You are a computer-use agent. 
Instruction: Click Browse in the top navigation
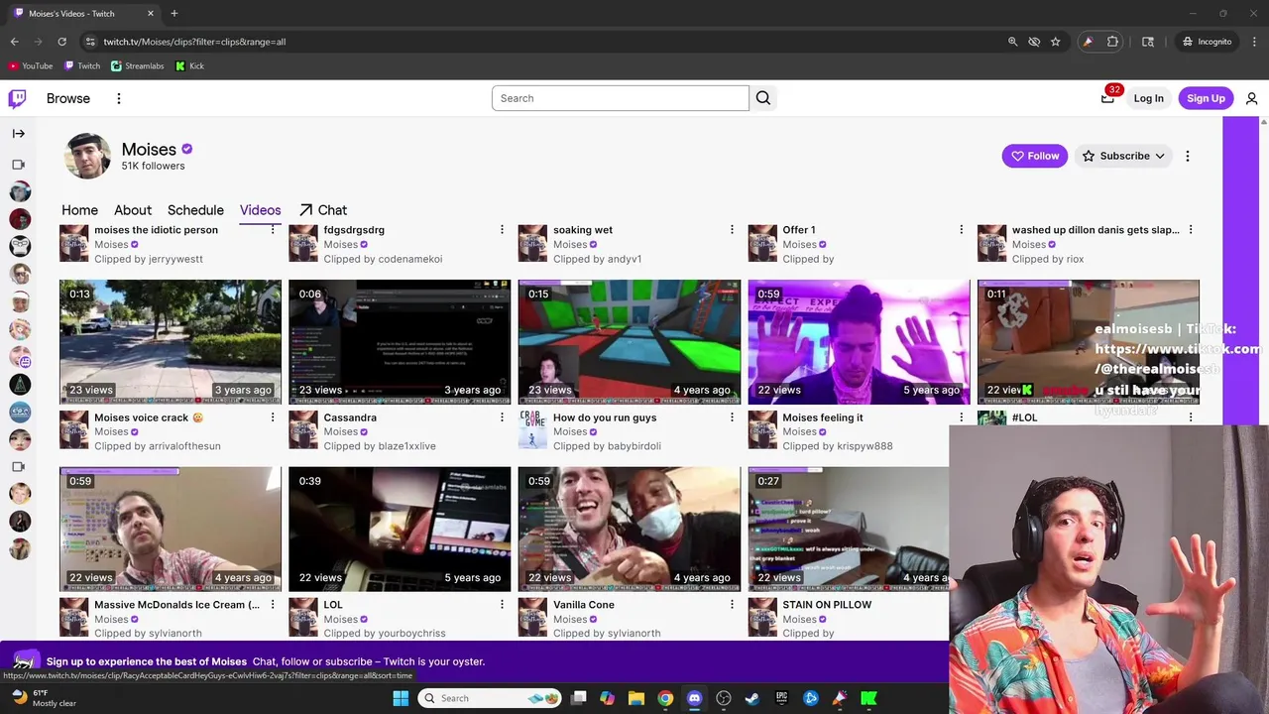tap(68, 98)
